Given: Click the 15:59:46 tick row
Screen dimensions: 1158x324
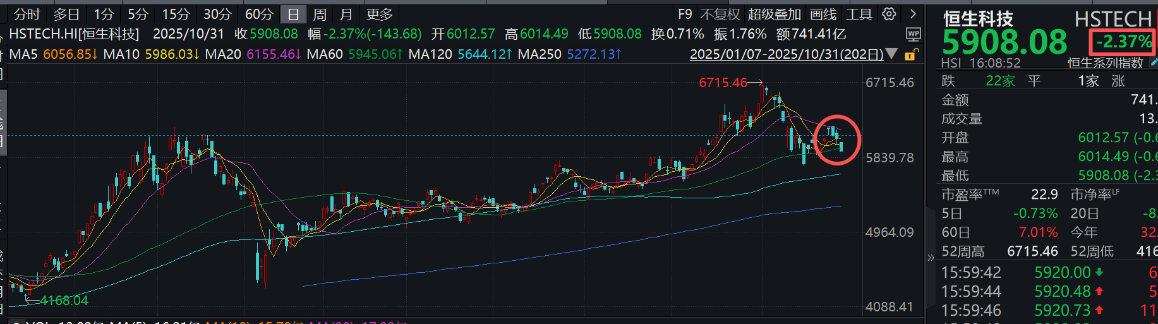Looking at the screenshot, I should pos(1049,311).
